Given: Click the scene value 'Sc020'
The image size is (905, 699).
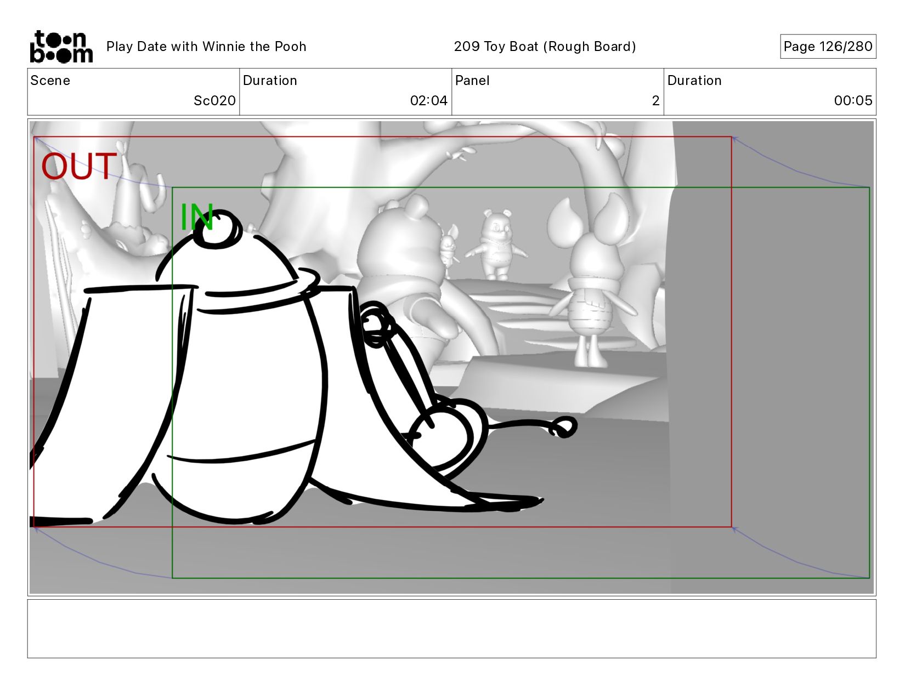Looking at the screenshot, I should point(214,101).
